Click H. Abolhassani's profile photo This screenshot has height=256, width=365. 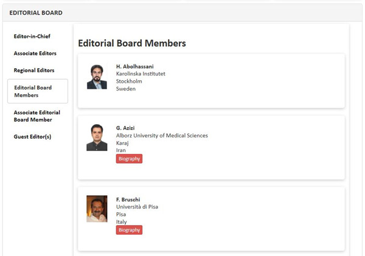(x=97, y=77)
